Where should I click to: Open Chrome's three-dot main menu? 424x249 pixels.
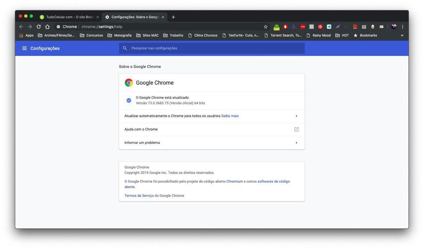pos(402,27)
